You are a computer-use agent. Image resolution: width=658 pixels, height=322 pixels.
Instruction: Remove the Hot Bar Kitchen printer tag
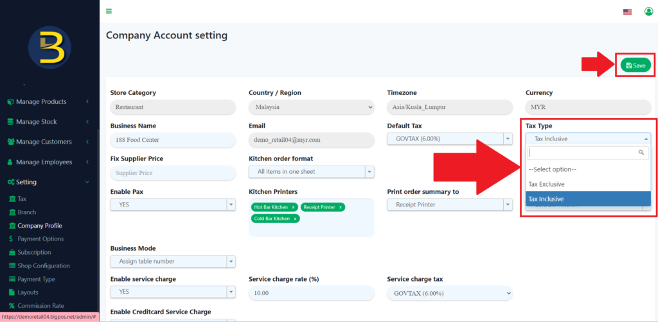click(293, 207)
